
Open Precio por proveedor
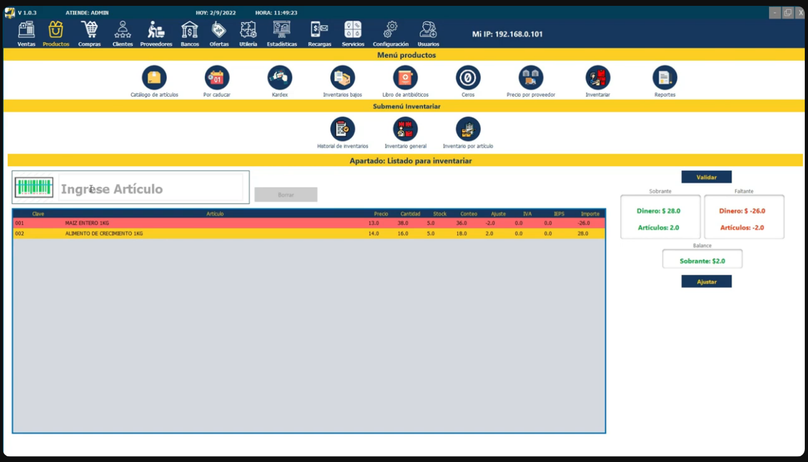pyautogui.click(x=531, y=78)
